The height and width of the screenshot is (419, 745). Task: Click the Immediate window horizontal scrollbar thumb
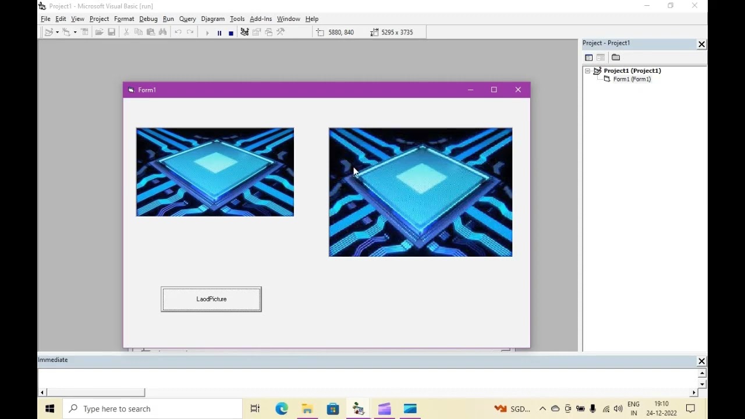click(95, 393)
